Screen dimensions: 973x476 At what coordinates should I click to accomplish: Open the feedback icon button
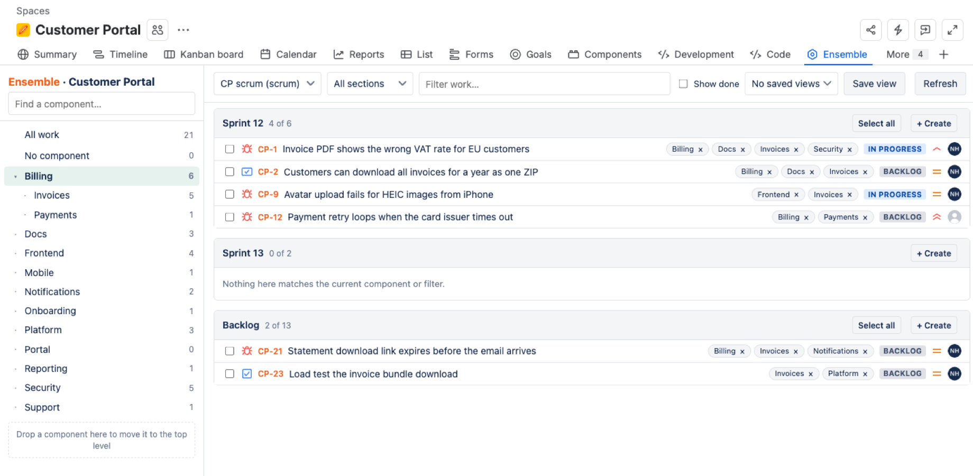pos(925,30)
